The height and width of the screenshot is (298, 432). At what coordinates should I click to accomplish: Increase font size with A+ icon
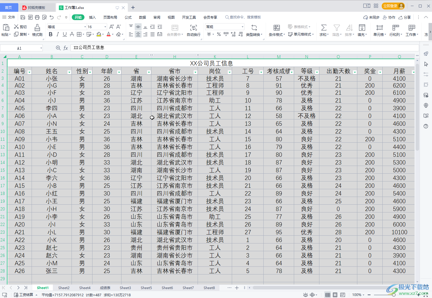coord(111,27)
